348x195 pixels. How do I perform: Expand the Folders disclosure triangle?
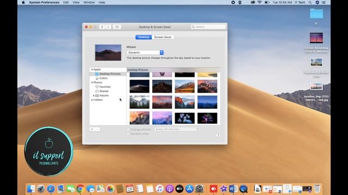(x=92, y=100)
